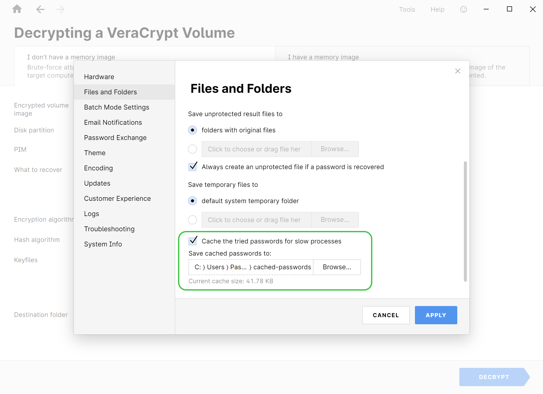Select 'default system temporary folder' radio button
The height and width of the screenshot is (394, 543).
coord(192,201)
